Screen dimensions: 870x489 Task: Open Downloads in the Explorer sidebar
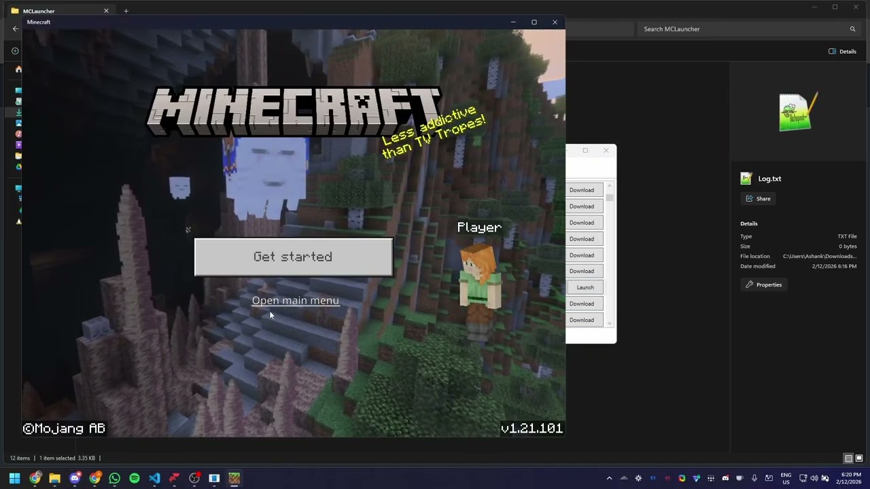pyautogui.click(x=18, y=112)
